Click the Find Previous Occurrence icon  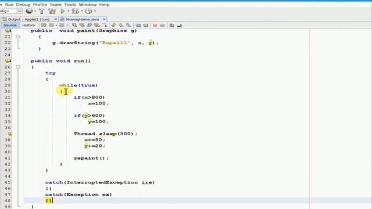pos(82,25)
